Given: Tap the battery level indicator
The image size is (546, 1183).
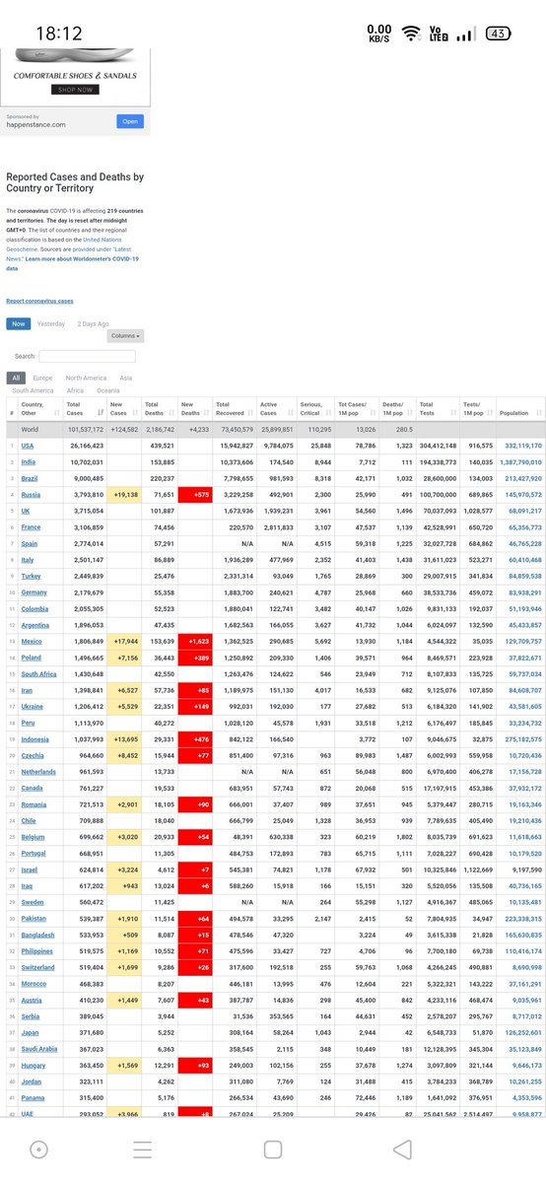Looking at the screenshot, I should point(500,34).
